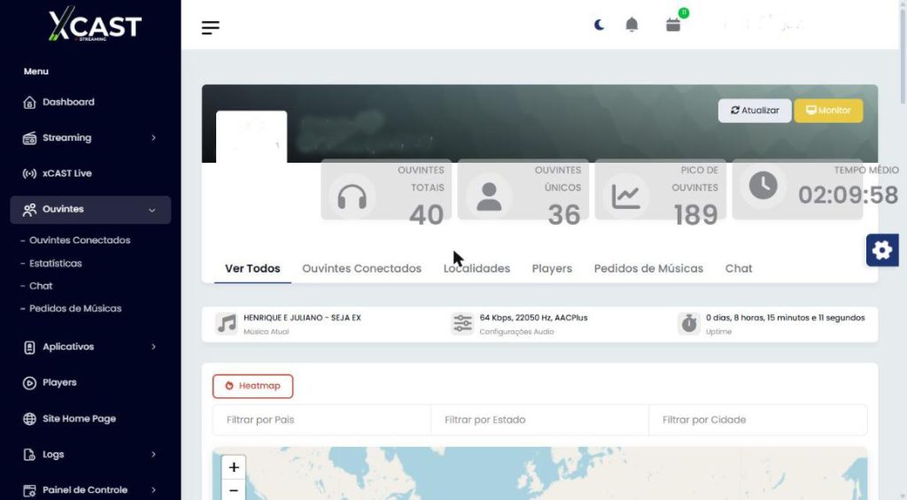
Task: Click the 02:09:58 average time value
Action: click(x=848, y=195)
